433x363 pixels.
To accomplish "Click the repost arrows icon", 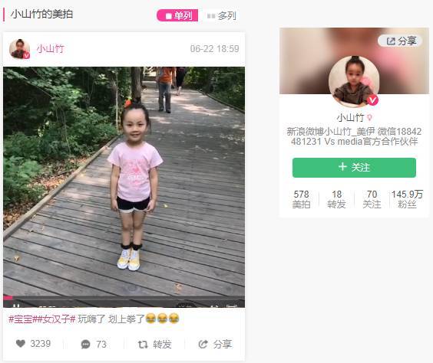I will coord(143,344).
